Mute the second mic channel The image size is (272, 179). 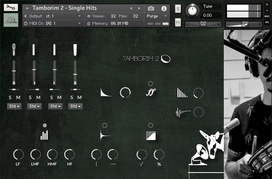pos(38,97)
